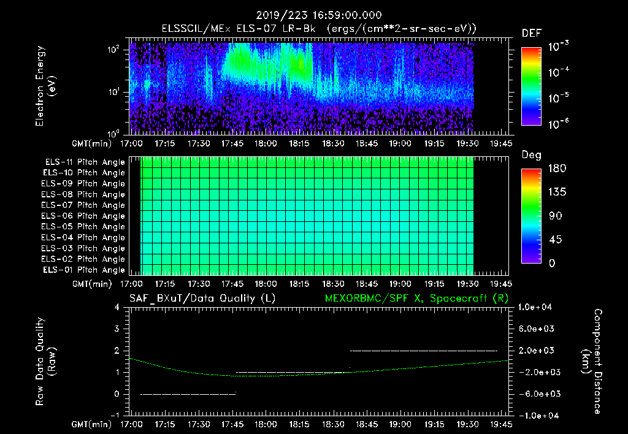This screenshot has height=434, width=628.
Task: Select the Electron Energy (eV) axis label
Action: pos(45,86)
